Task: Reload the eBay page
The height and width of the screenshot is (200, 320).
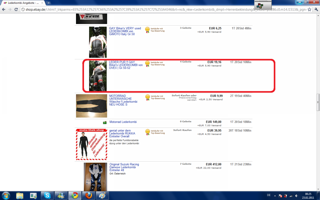Action: tap(16, 9)
